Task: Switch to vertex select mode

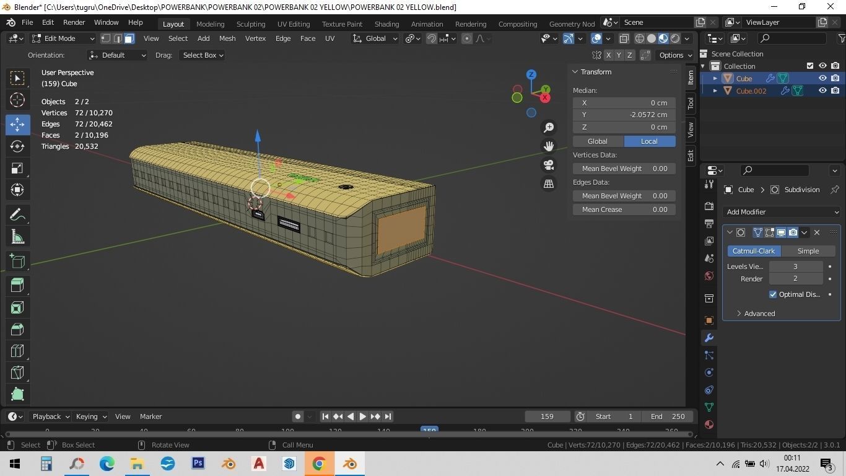Action: pos(106,38)
